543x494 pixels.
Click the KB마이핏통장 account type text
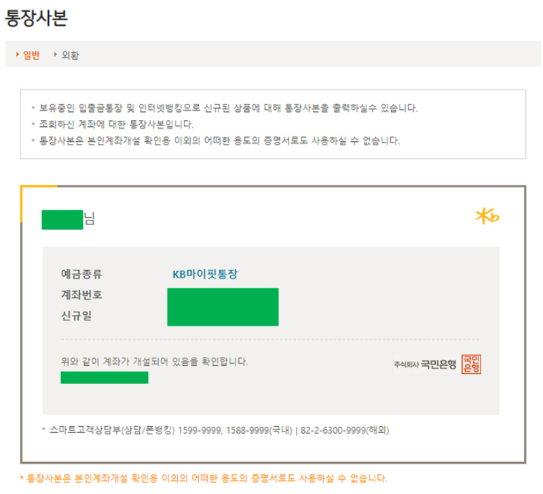coord(205,274)
